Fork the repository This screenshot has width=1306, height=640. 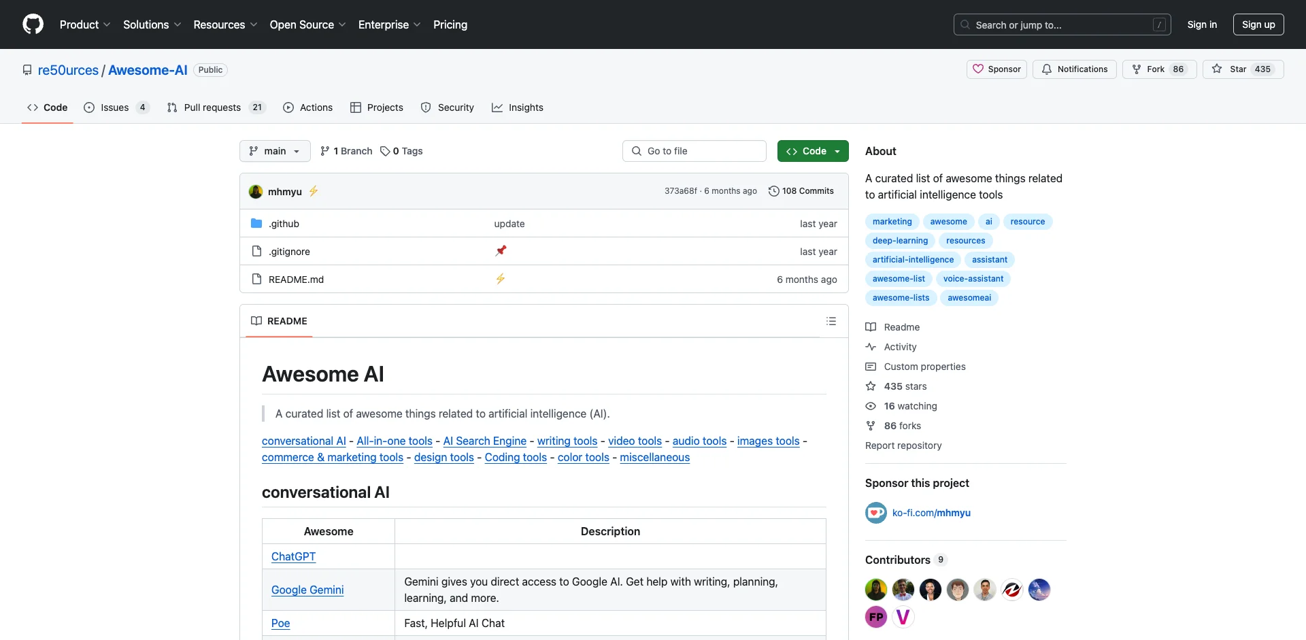coord(1160,69)
